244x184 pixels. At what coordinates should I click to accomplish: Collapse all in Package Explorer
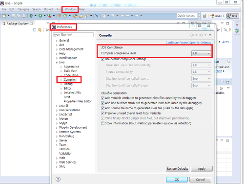coord(34,30)
